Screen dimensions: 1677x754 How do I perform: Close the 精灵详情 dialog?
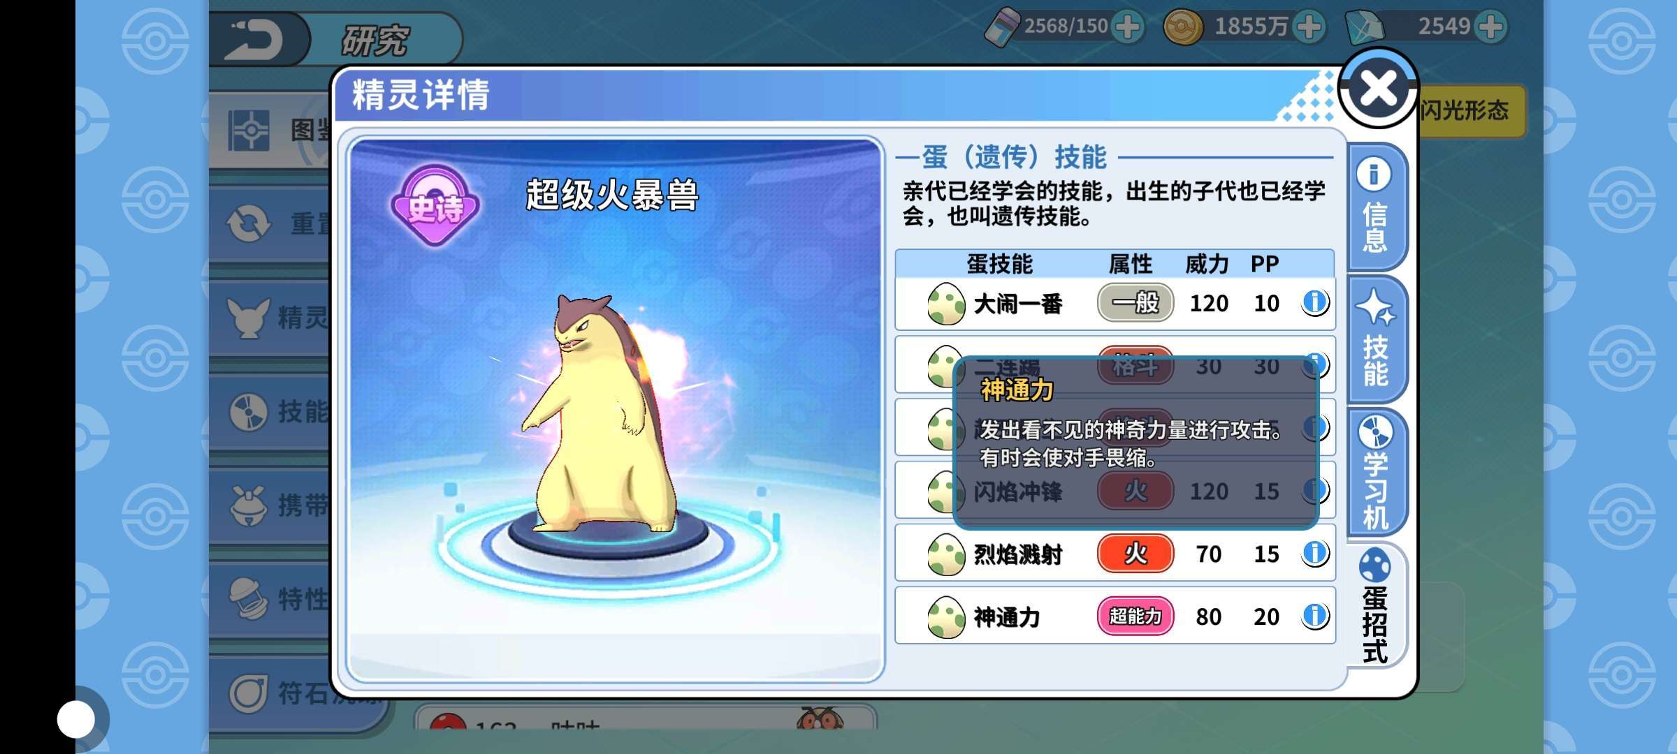point(1378,89)
